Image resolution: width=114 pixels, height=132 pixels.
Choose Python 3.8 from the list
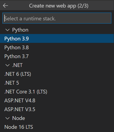tap(57, 47)
